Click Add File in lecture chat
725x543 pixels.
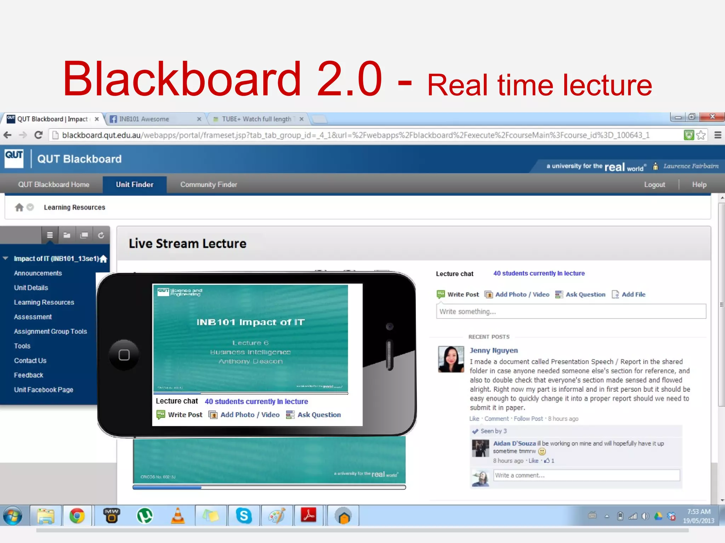(x=628, y=294)
